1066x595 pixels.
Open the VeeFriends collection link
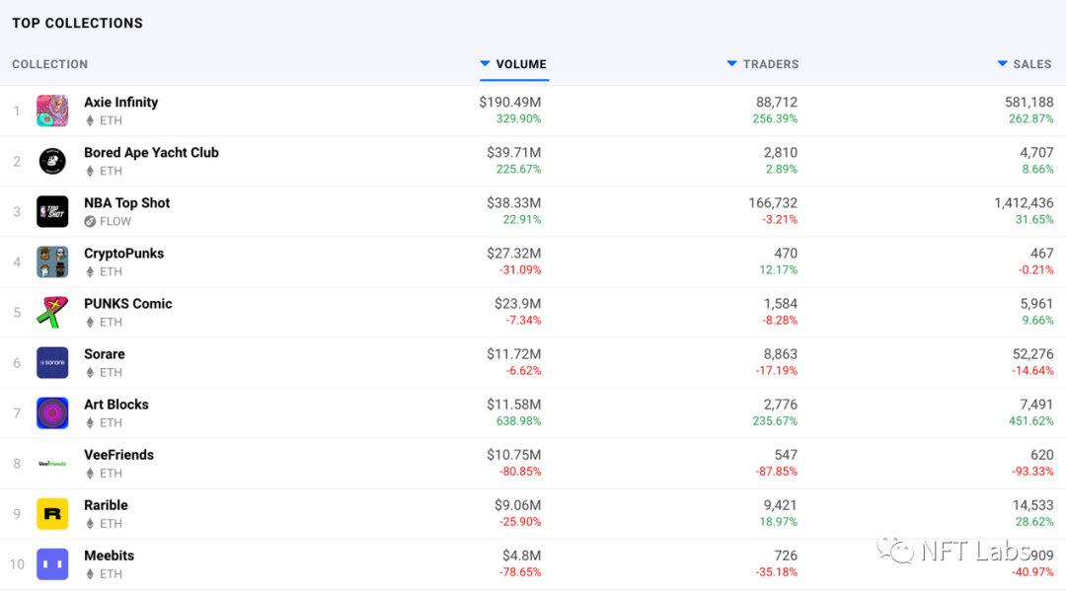point(119,454)
